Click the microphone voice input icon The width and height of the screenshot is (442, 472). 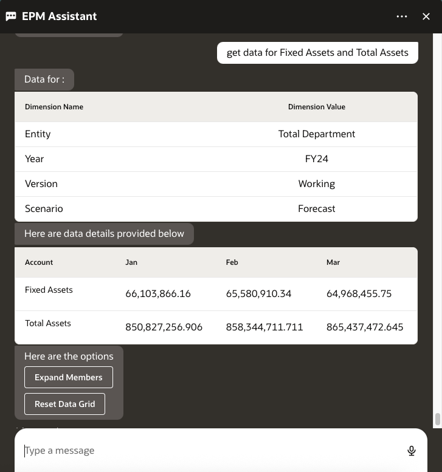click(x=412, y=451)
